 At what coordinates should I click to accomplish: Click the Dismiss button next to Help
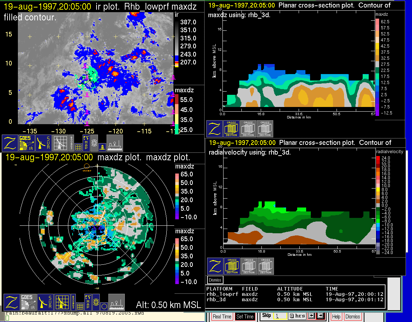[353, 317]
